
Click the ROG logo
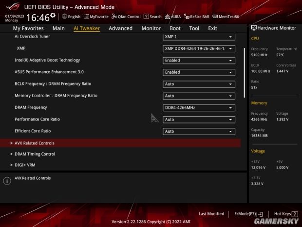(13, 6)
